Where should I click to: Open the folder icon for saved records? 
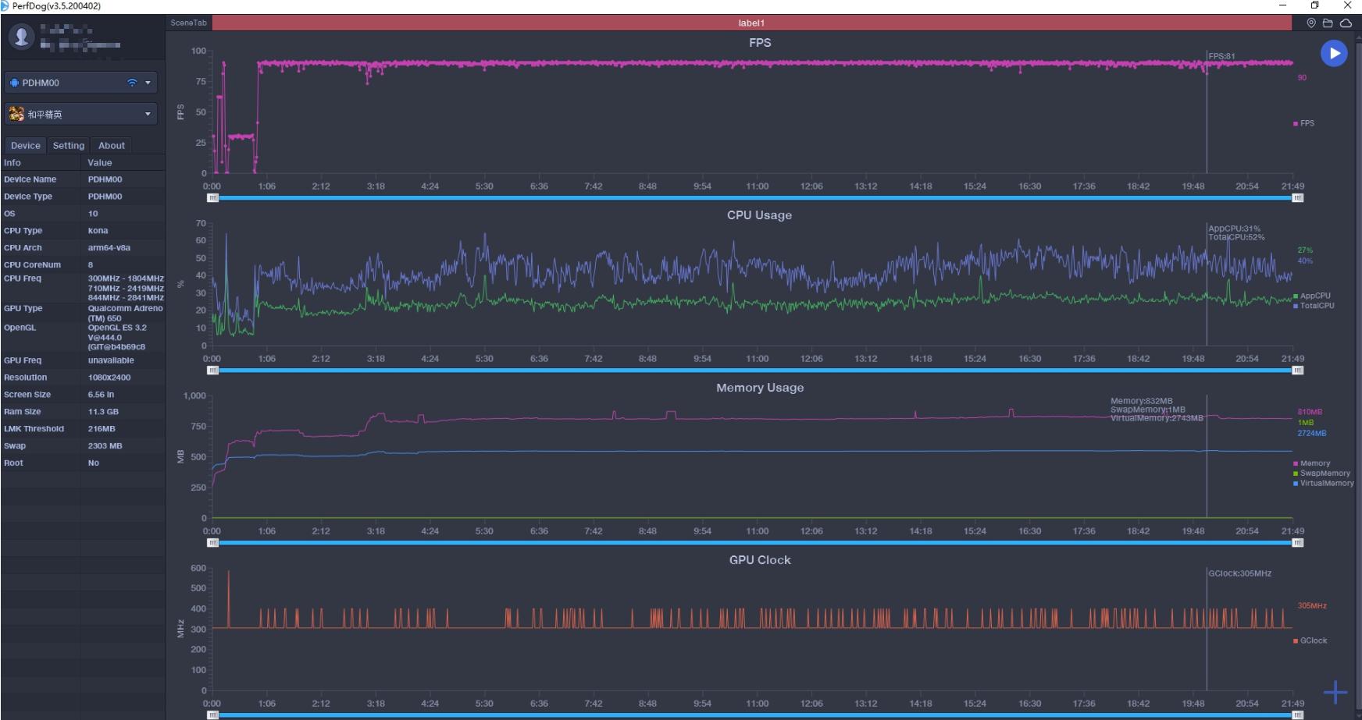[1328, 23]
